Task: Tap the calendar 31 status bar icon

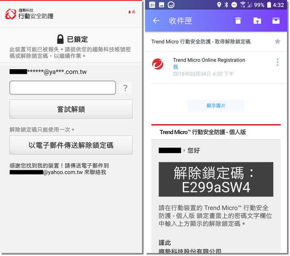Action: point(152,5)
